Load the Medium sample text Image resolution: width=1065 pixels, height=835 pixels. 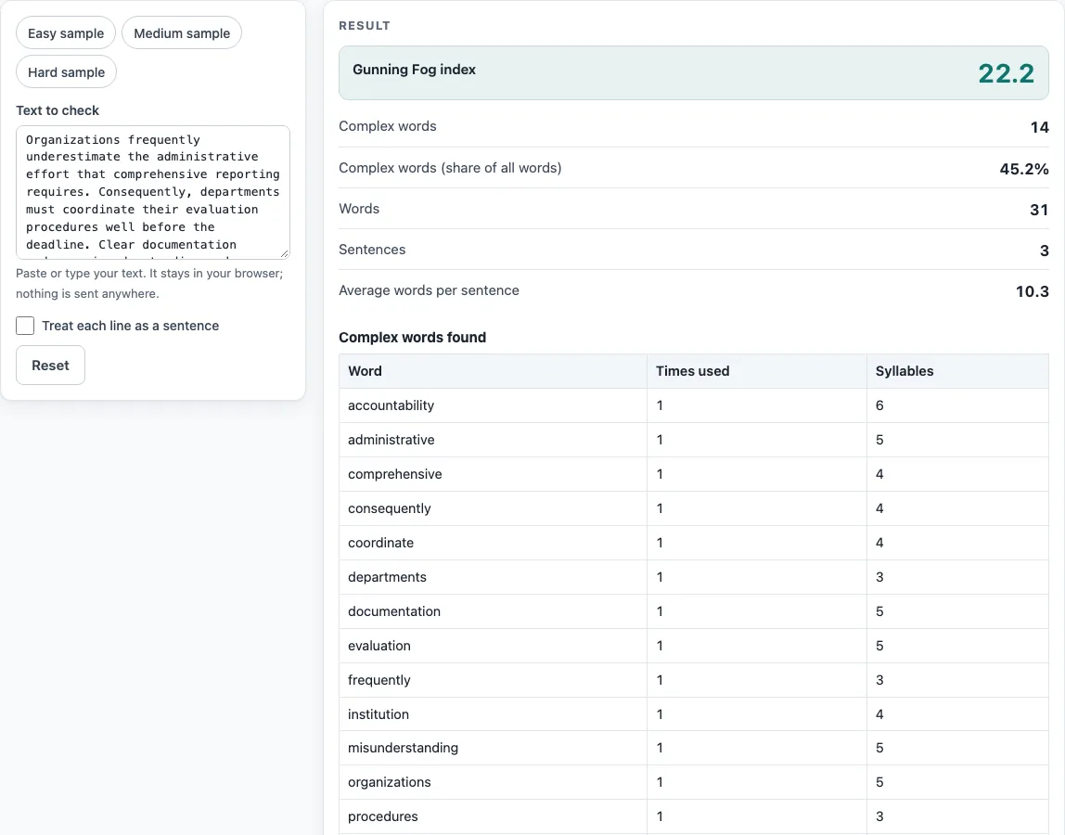click(x=181, y=33)
